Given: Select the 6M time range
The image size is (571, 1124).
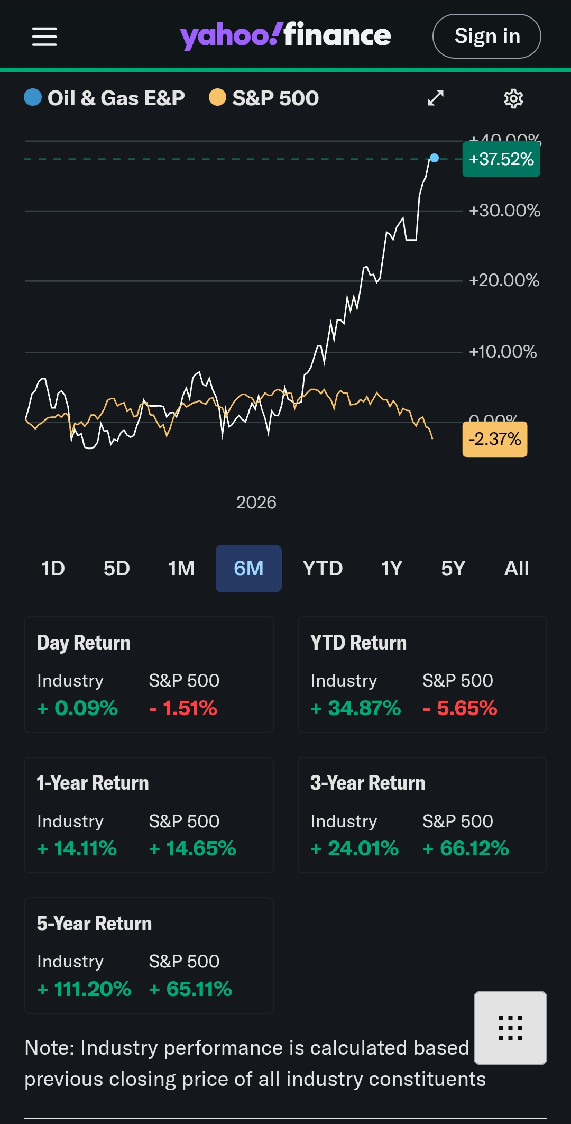Looking at the screenshot, I should click(x=248, y=569).
